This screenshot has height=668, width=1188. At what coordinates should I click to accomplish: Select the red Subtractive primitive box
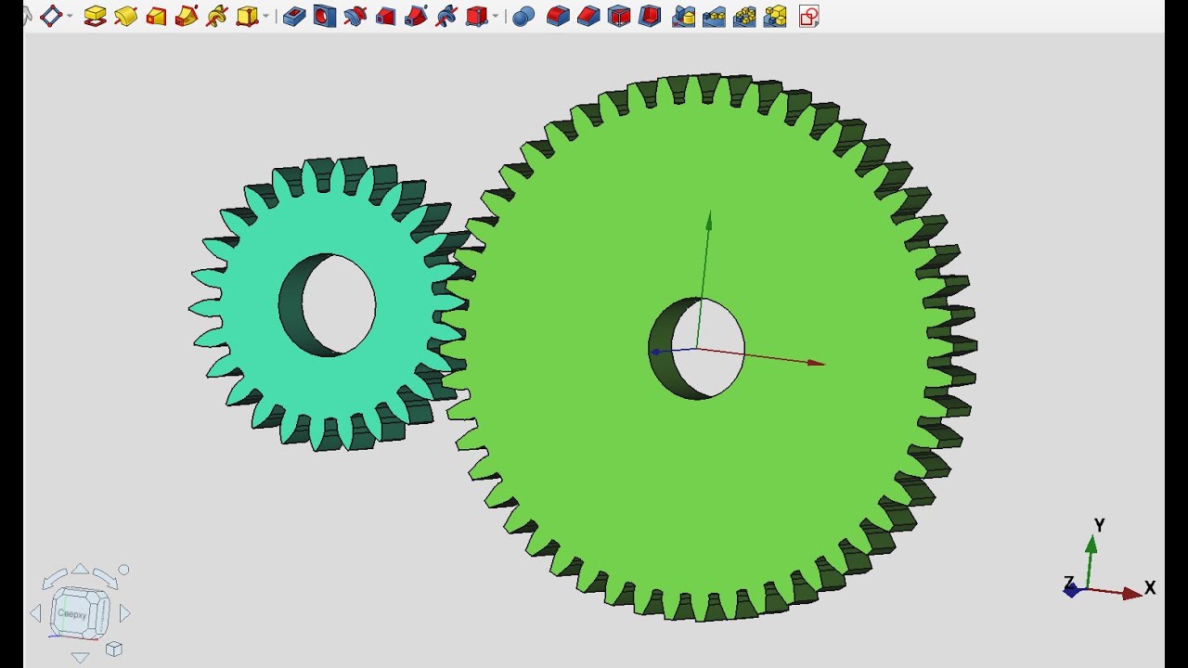[x=476, y=16]
